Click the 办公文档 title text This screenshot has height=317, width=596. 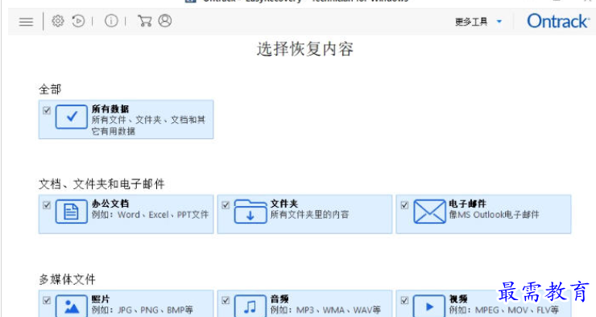(x=110, y=204)
